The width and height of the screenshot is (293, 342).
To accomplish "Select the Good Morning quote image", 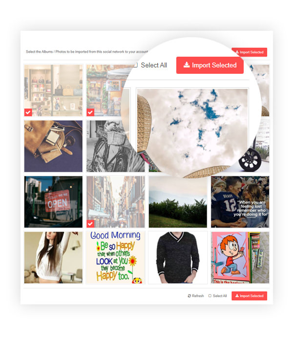I will tap(115, 257).
